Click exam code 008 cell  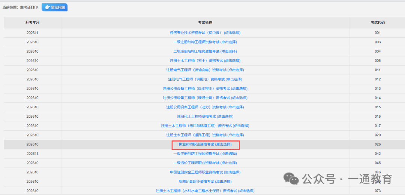pyautogui.click(x=377, y=61)
